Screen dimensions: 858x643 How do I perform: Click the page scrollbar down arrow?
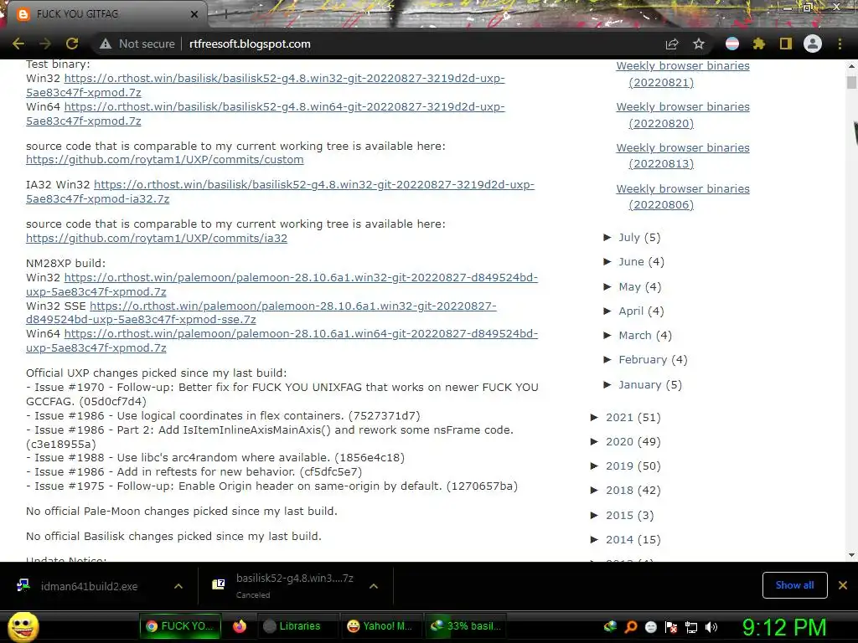tap(851, 555)
